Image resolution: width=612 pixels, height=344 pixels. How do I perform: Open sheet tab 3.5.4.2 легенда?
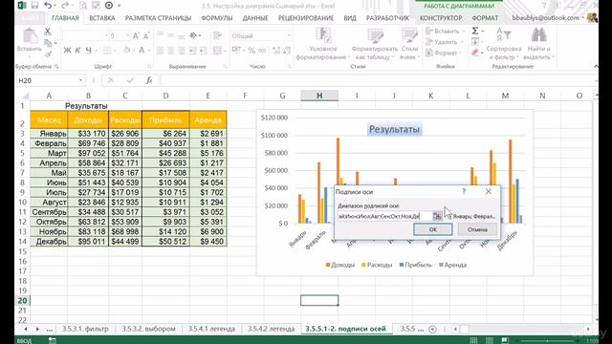[271, 329]
